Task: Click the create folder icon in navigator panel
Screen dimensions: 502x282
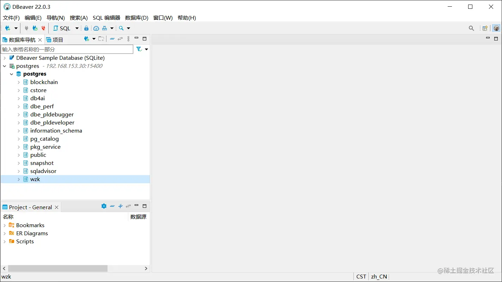Action: coord(101,39)
